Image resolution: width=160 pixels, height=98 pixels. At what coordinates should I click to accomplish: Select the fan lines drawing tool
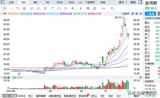coord(24,8)
